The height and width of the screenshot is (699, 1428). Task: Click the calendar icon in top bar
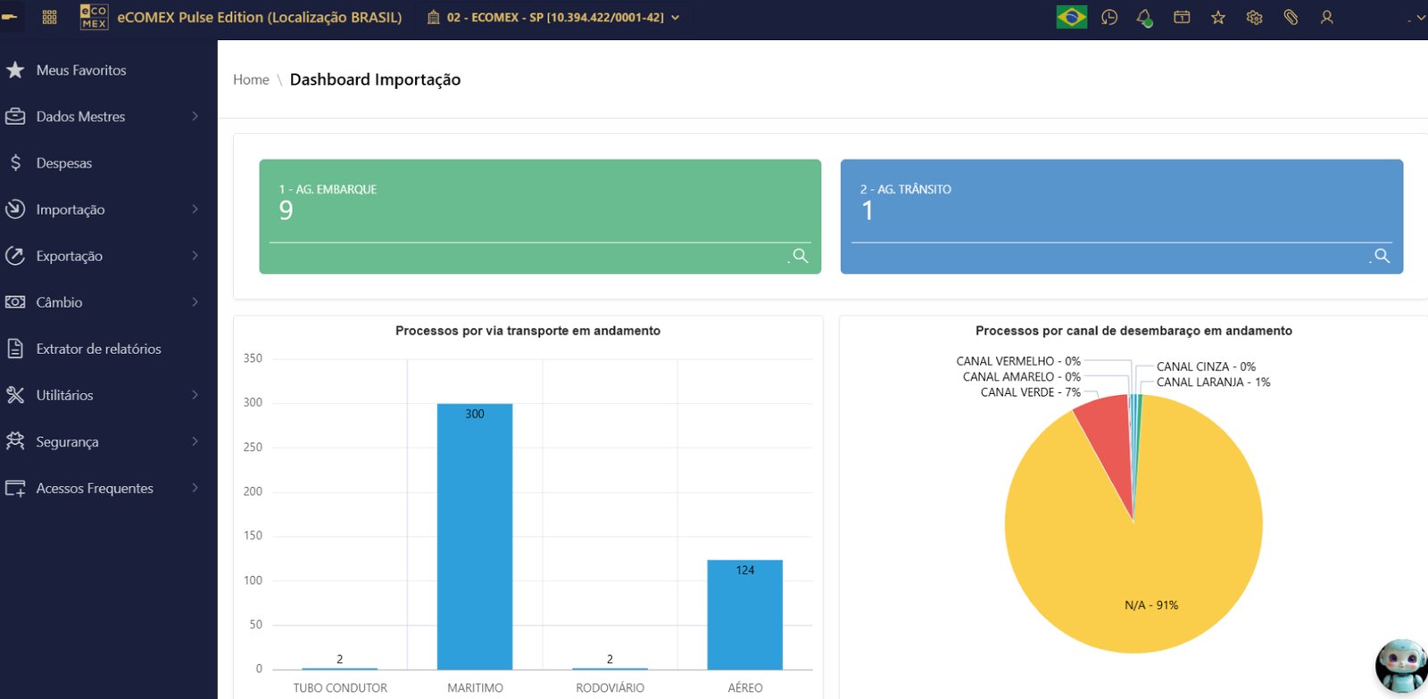pos(1182,17)
